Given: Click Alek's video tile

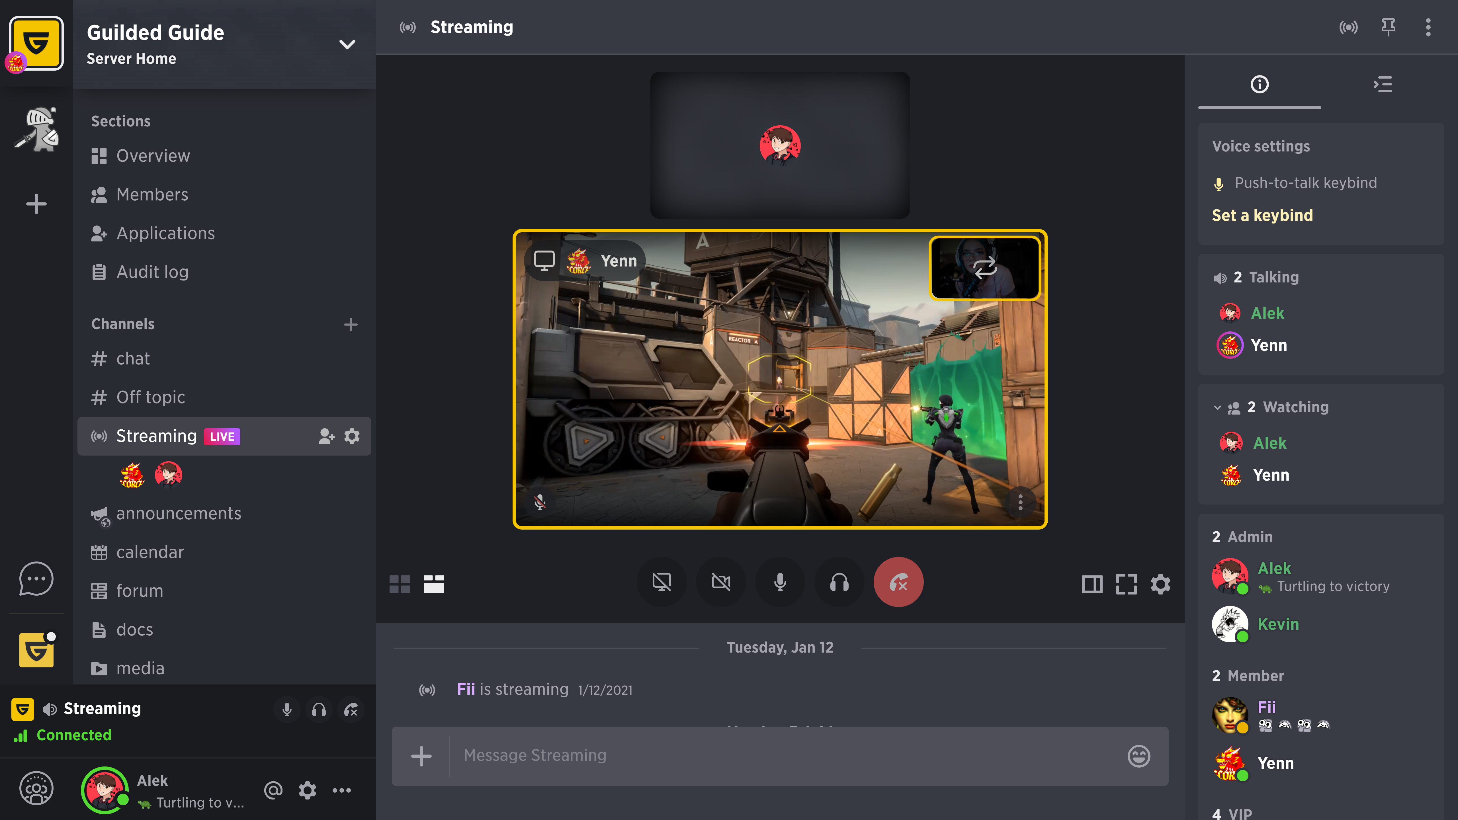Looking at the screenshot, I should (780, 145).
